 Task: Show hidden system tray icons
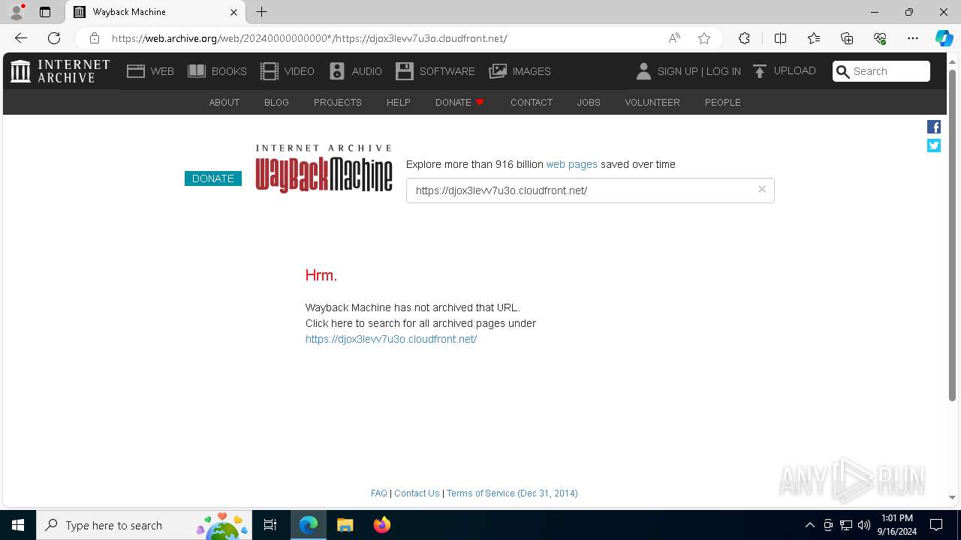(809, 525)
